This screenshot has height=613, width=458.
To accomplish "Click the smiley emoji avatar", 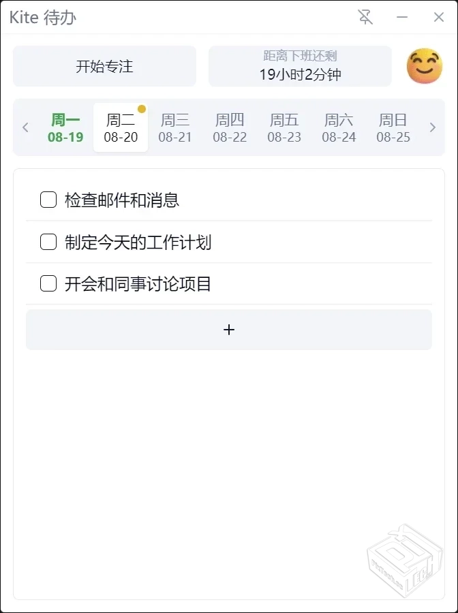I will point(424,65).
